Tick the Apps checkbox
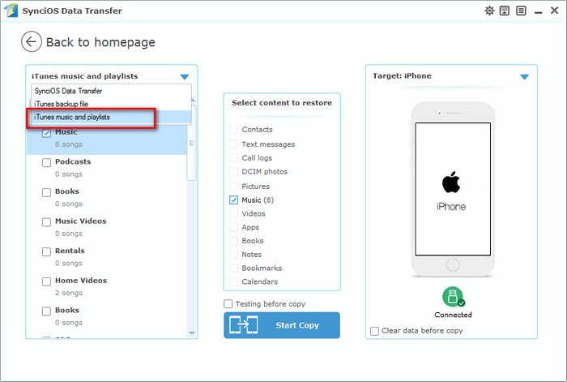Image resolution: width=567 pixels, height=382 pixels. (x=233, y=227)
